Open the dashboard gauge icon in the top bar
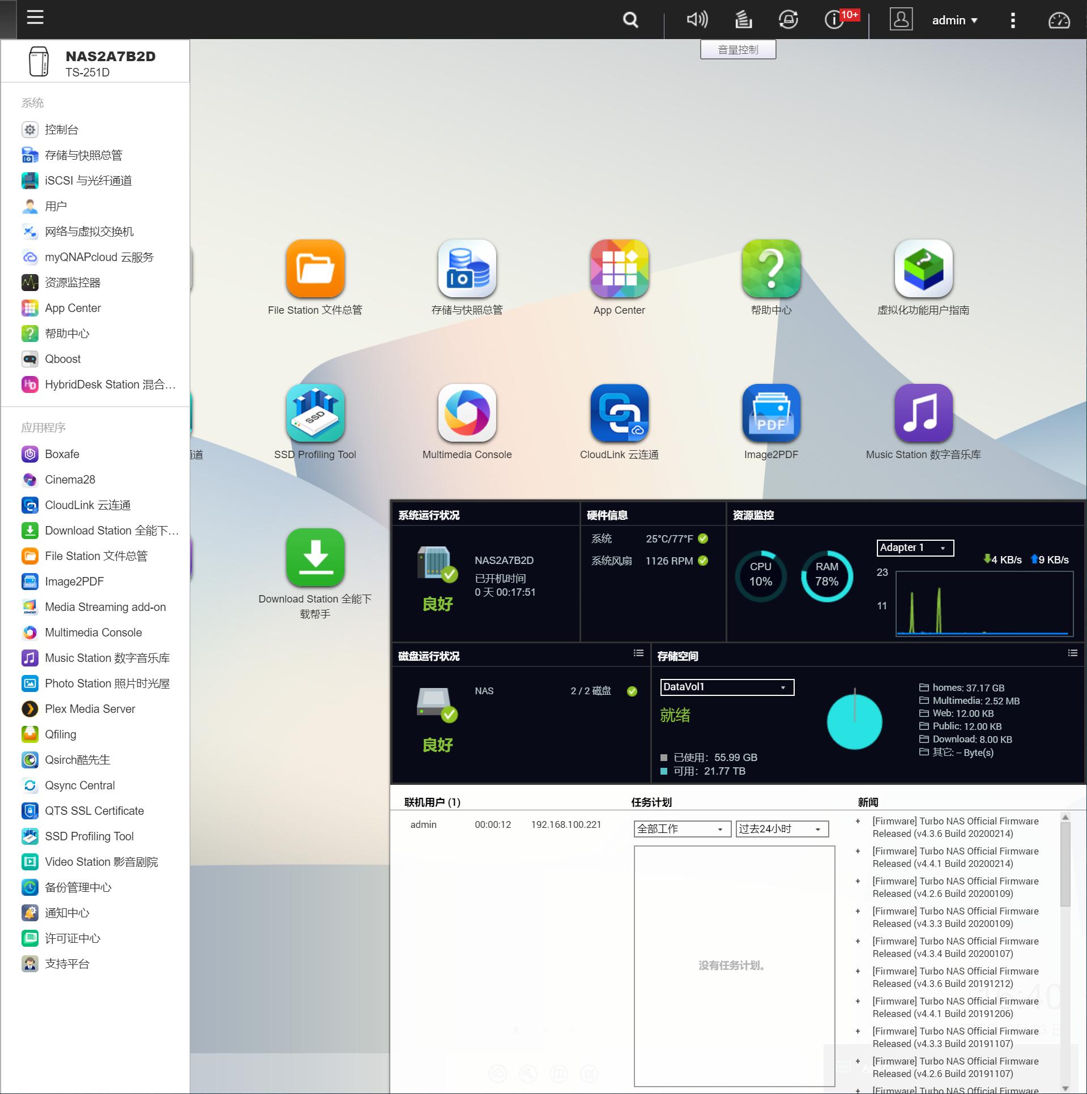The image size is (1087, 1094). [1058, 20]
